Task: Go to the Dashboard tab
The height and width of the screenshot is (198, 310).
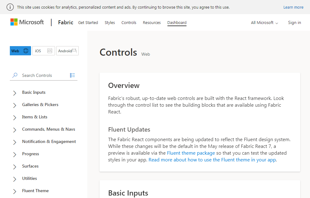Action: pyautogui.click(x=177, y=23)
